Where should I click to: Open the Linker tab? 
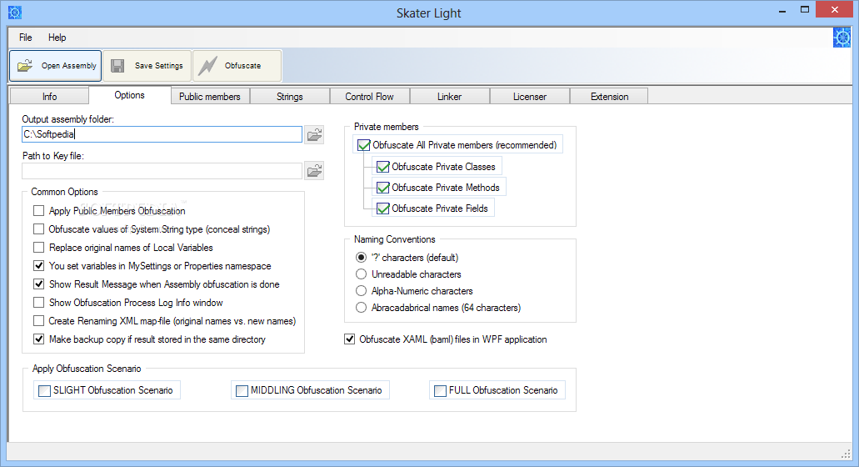(449, 97)
